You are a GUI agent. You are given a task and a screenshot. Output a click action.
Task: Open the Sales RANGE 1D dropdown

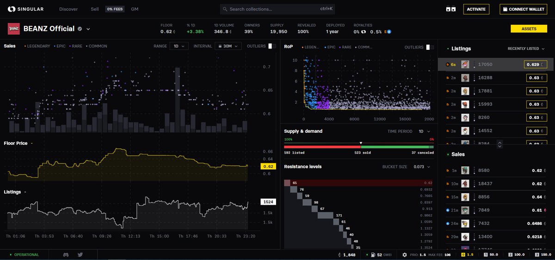(179, 46)
